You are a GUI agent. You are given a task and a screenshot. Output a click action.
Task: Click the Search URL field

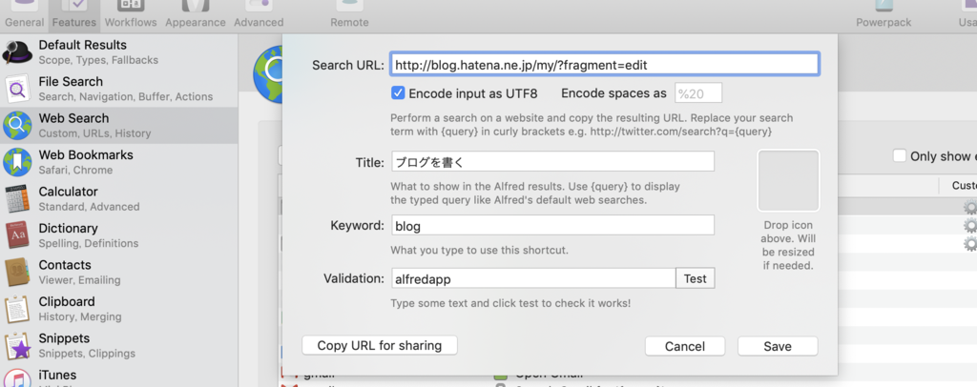[604, 64]
